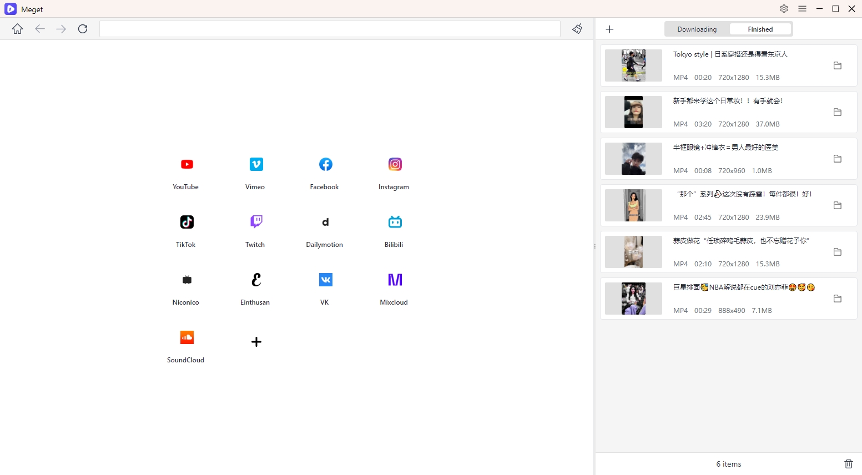Select the 03:20 video thumbnail
Viewport: 862px width, 475px height.
pos(633,112)
